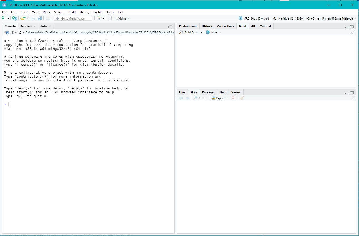Click the broom to clear console
The width and height of the screenshot is (359, 236).
tap(352, 32)
